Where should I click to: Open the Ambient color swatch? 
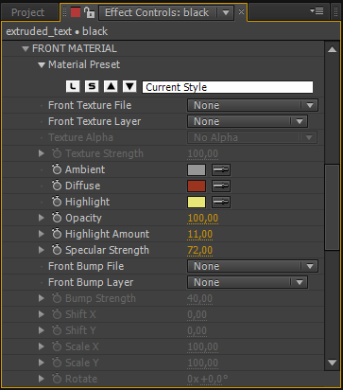pyautogui.click(x=197, y=169)
